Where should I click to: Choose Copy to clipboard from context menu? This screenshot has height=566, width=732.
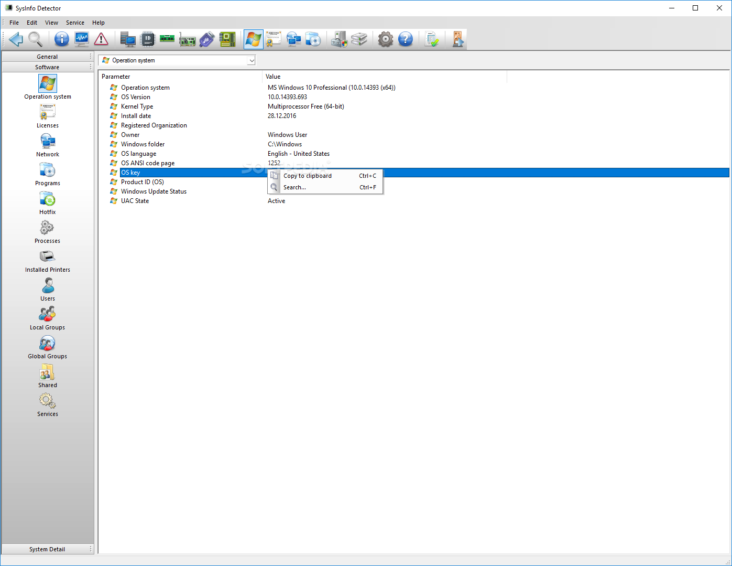click(325, 176)
